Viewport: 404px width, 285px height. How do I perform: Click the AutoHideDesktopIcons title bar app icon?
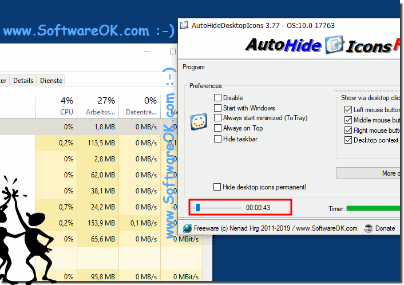184,25
